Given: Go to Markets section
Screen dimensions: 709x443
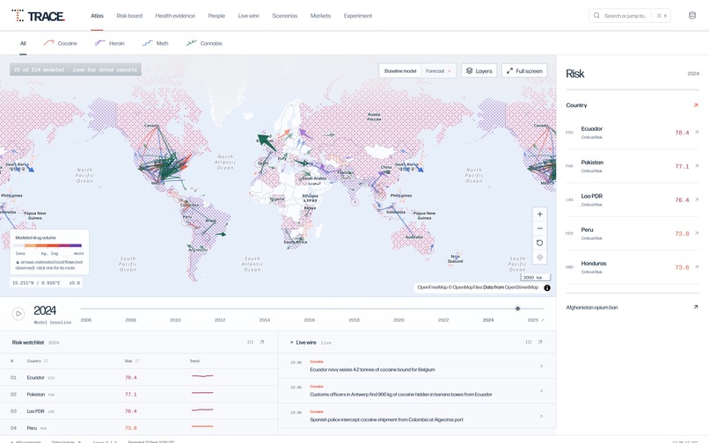Looking at the screenshot, I should (x=320, y=16).
